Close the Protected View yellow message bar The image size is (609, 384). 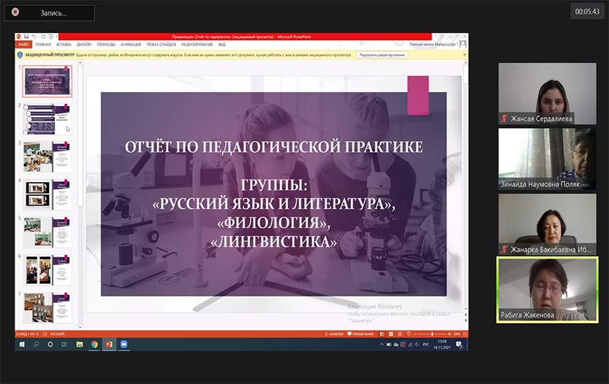pyautogui.click(x=464, y=55)
